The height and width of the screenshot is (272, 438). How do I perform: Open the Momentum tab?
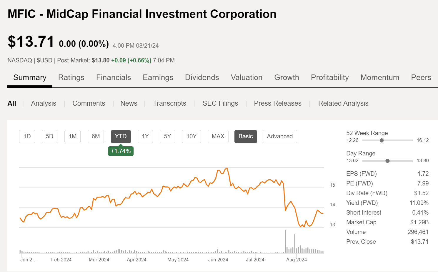point(380,77)
